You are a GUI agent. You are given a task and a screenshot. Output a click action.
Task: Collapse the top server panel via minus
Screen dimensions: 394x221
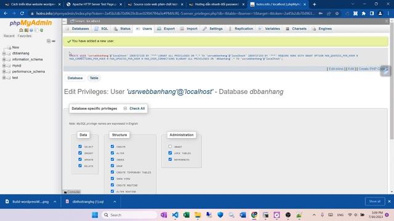click(65, 21)
